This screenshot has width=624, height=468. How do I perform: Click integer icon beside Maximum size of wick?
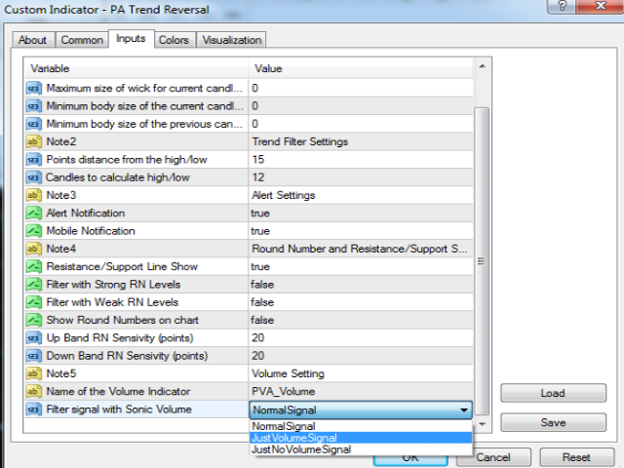34,88
